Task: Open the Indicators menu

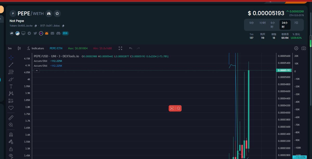Action: click(36, 48)
